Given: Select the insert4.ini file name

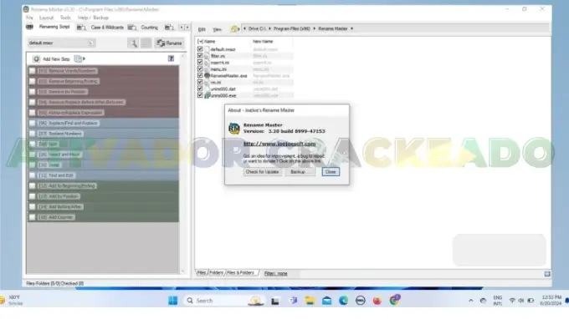Looking at the screenshot, I should coord(220,63).
